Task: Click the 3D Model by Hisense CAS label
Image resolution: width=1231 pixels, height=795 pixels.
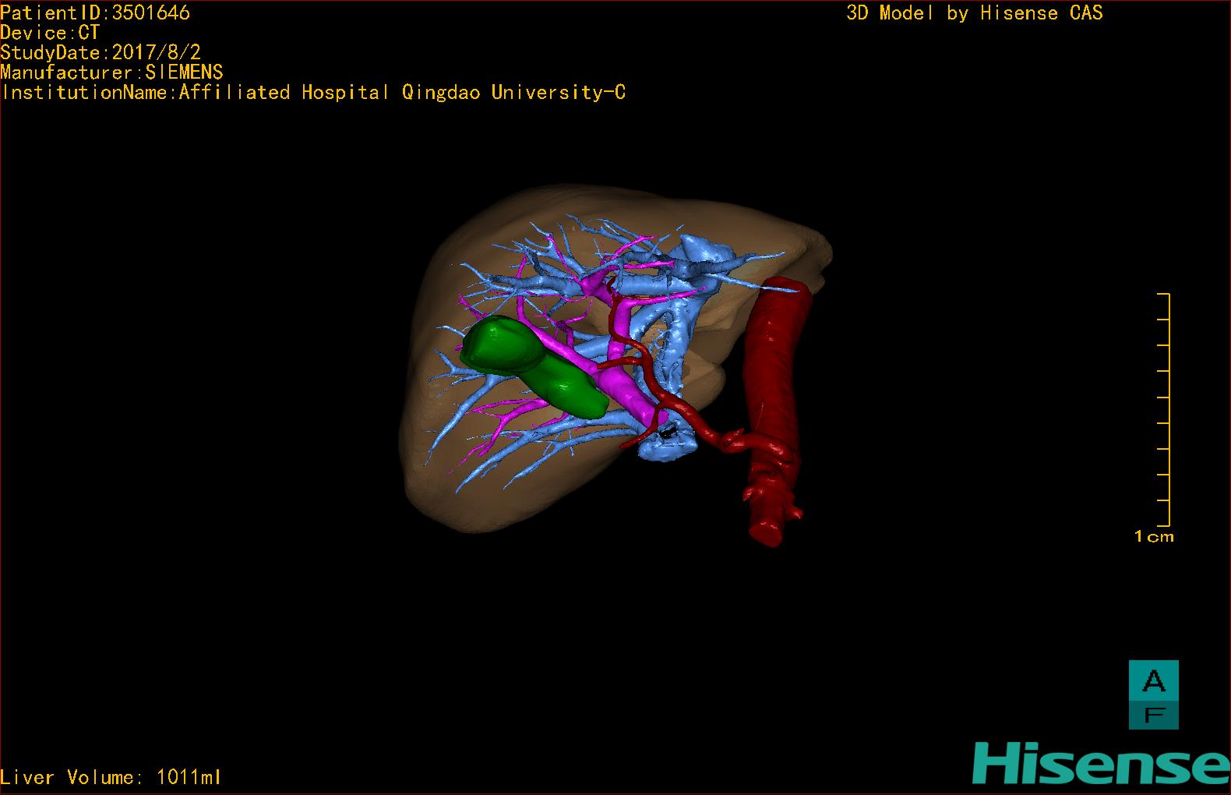Action: pyautogui.click(x=975, y=13)
